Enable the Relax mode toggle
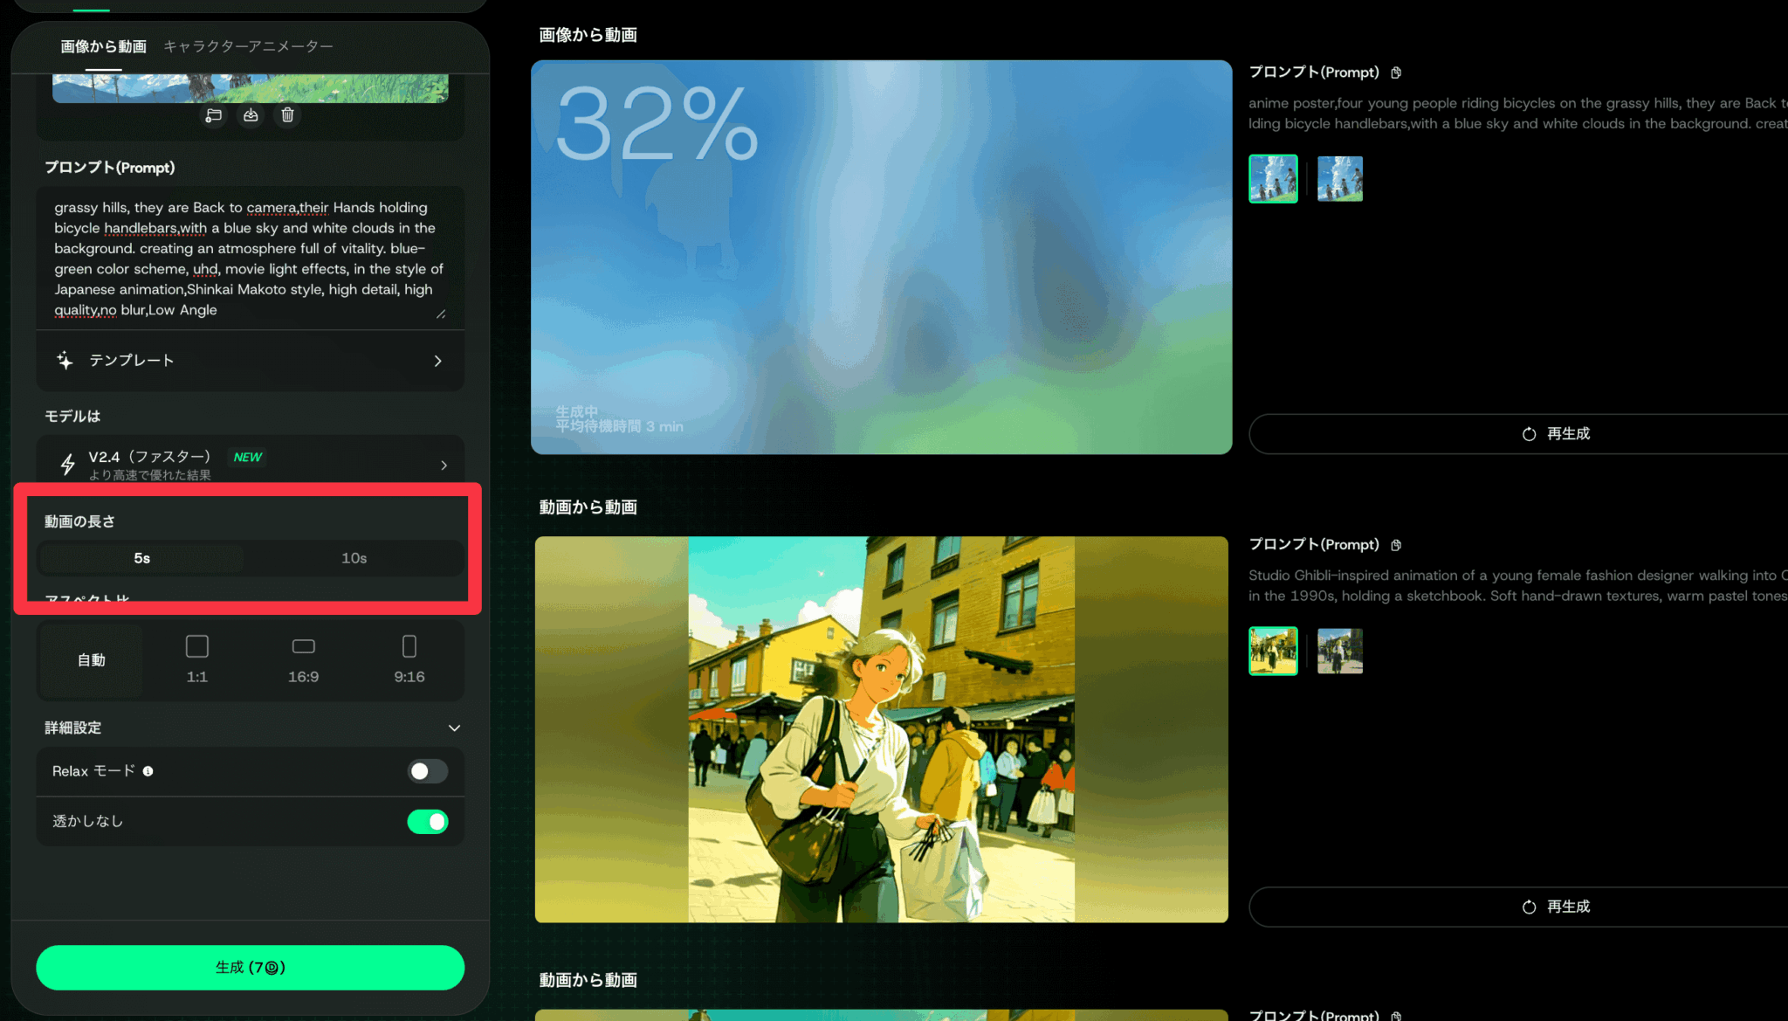 [x=428, y=771]
